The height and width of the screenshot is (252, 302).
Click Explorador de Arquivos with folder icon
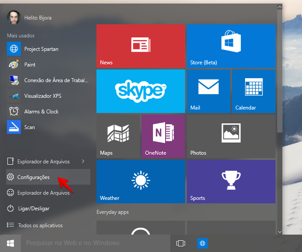(48, 161)
